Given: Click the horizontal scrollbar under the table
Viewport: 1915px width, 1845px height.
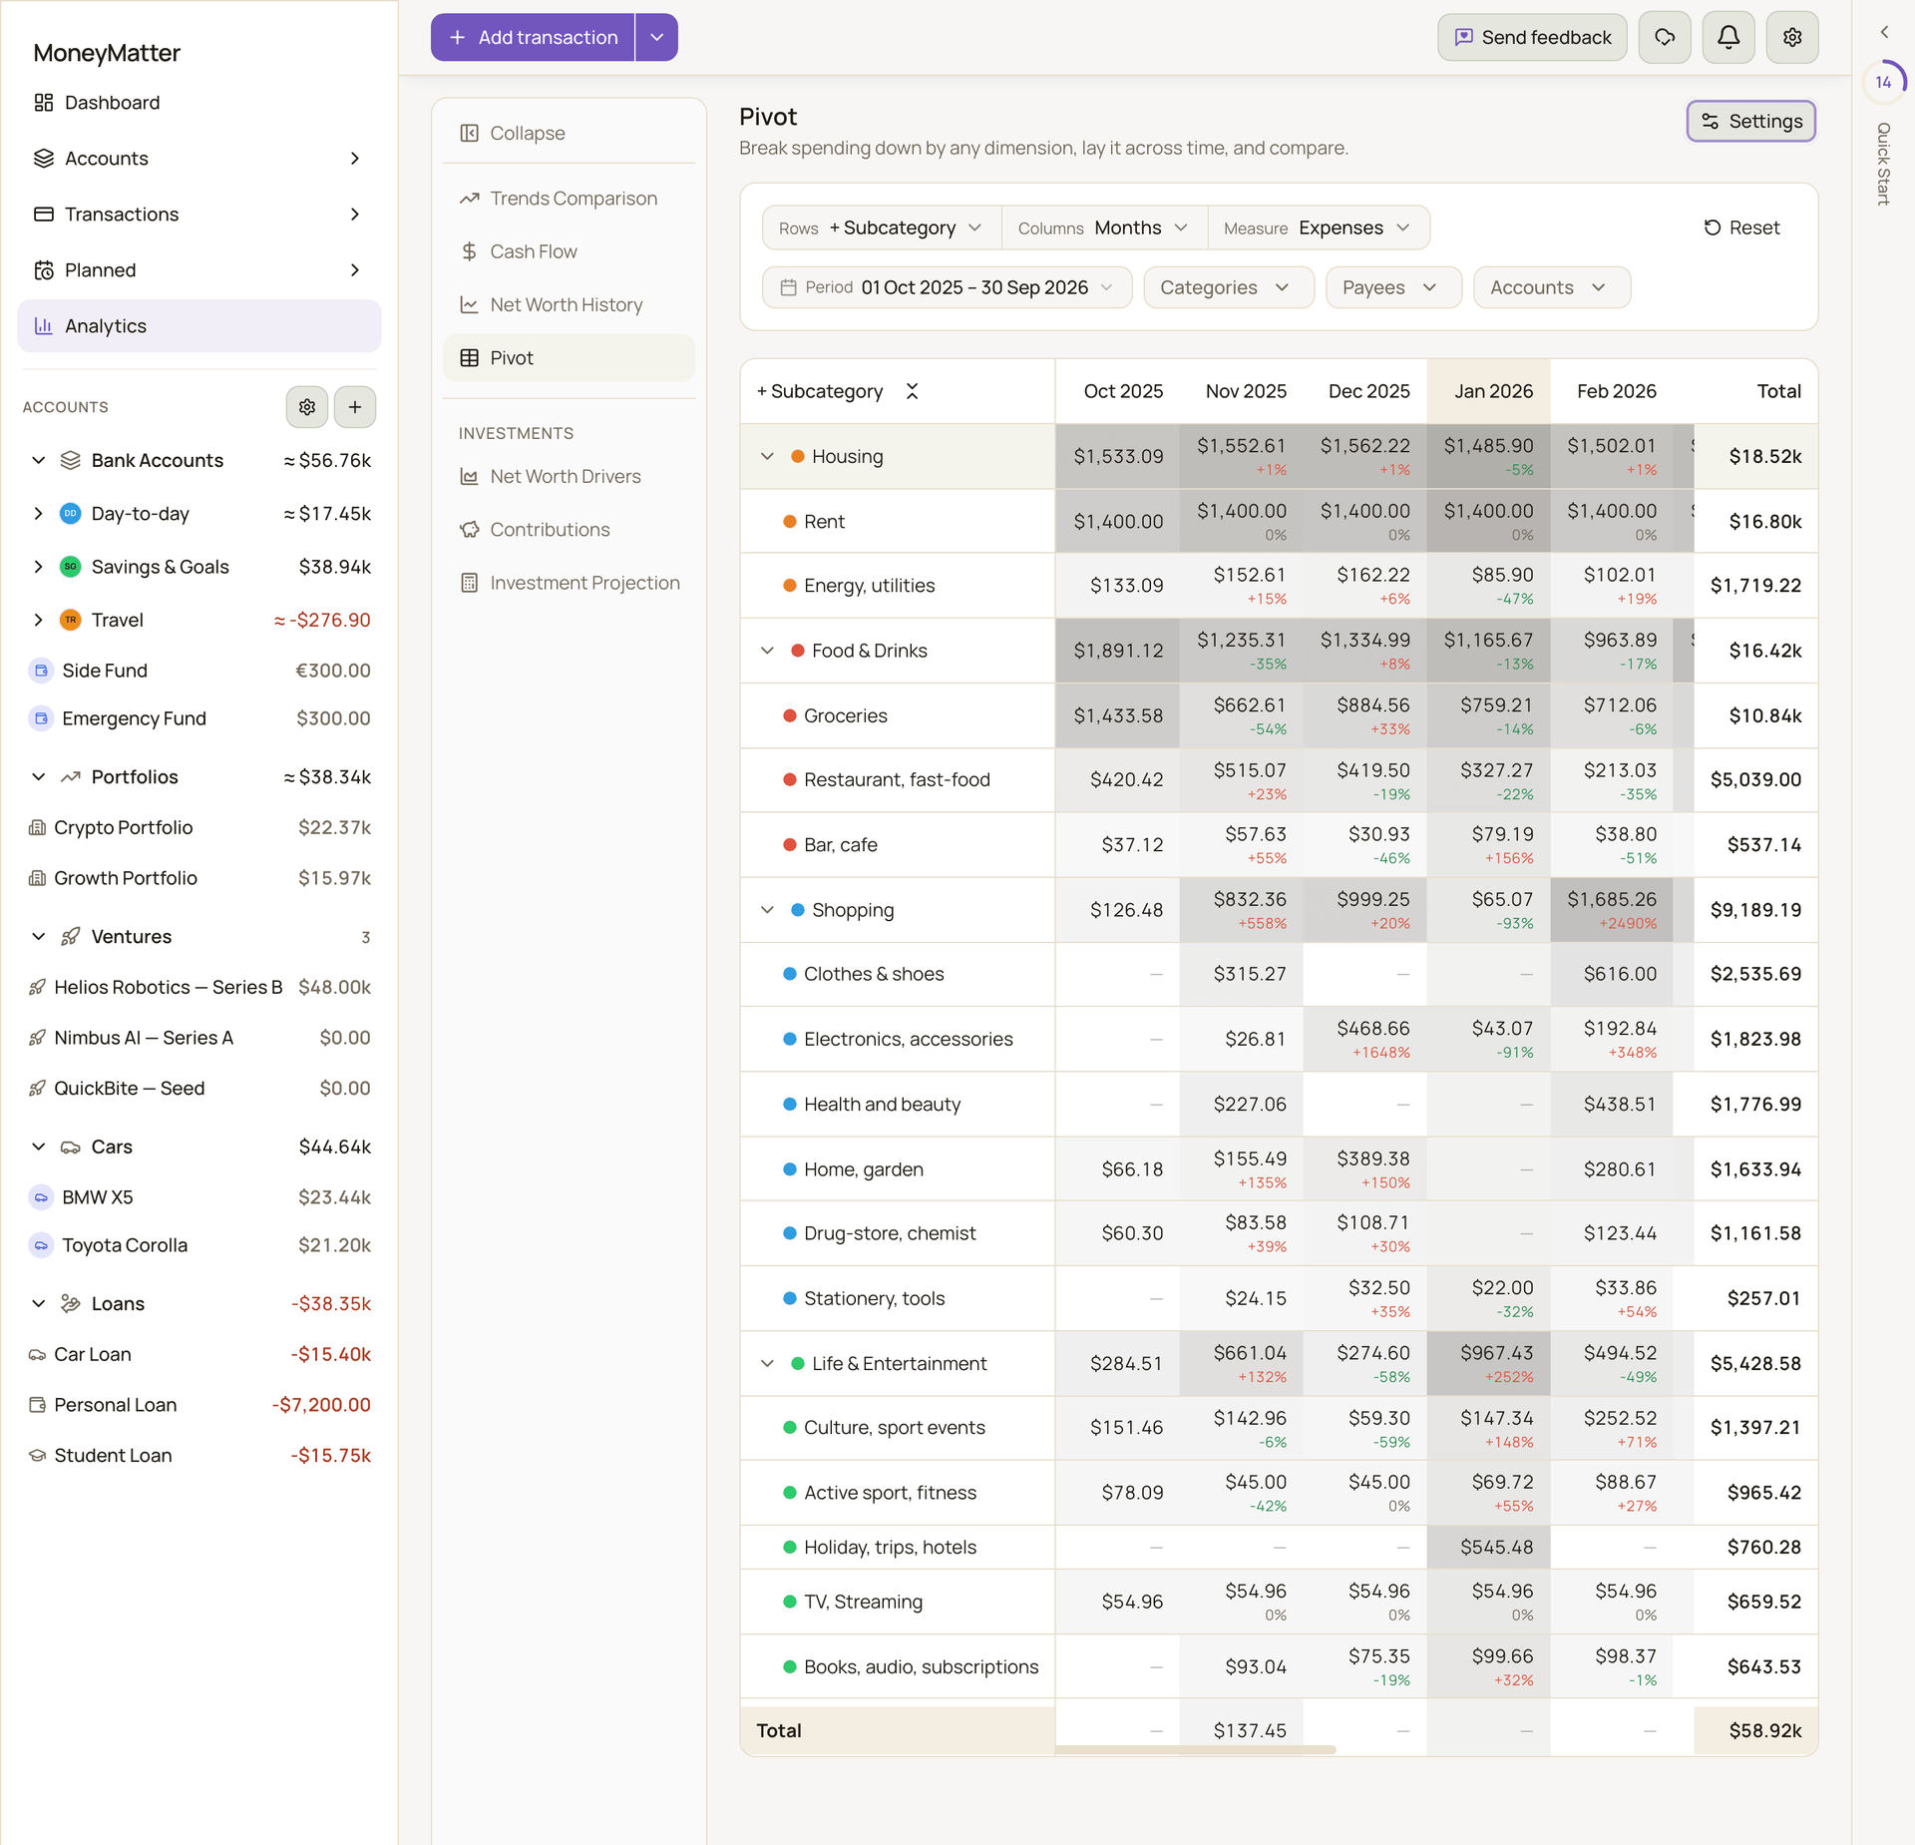Looking at the screenshot, I should (x=1195, y=1749).
